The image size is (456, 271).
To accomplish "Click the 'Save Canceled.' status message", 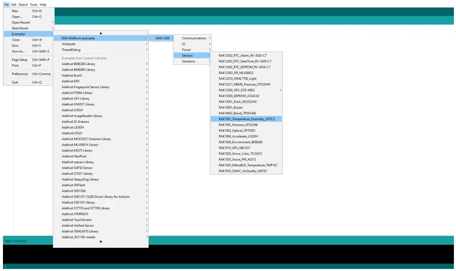I will 16,241.
